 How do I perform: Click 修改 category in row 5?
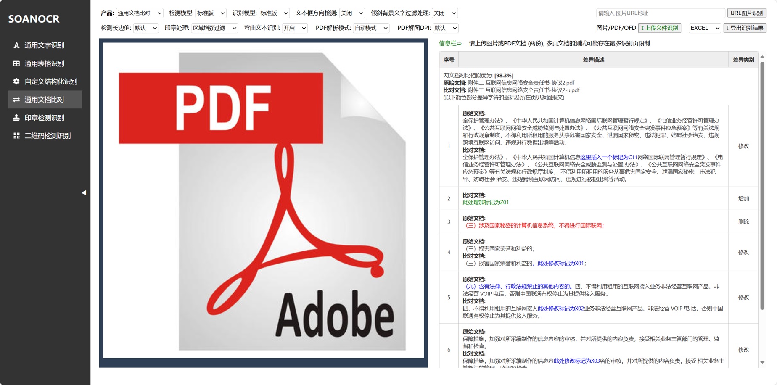click(x=743, y=297)
